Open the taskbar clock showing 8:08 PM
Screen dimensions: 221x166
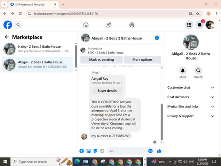[x=202, y=162]
